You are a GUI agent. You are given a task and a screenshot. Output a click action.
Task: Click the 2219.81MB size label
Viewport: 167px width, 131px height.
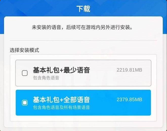point(129,70)
